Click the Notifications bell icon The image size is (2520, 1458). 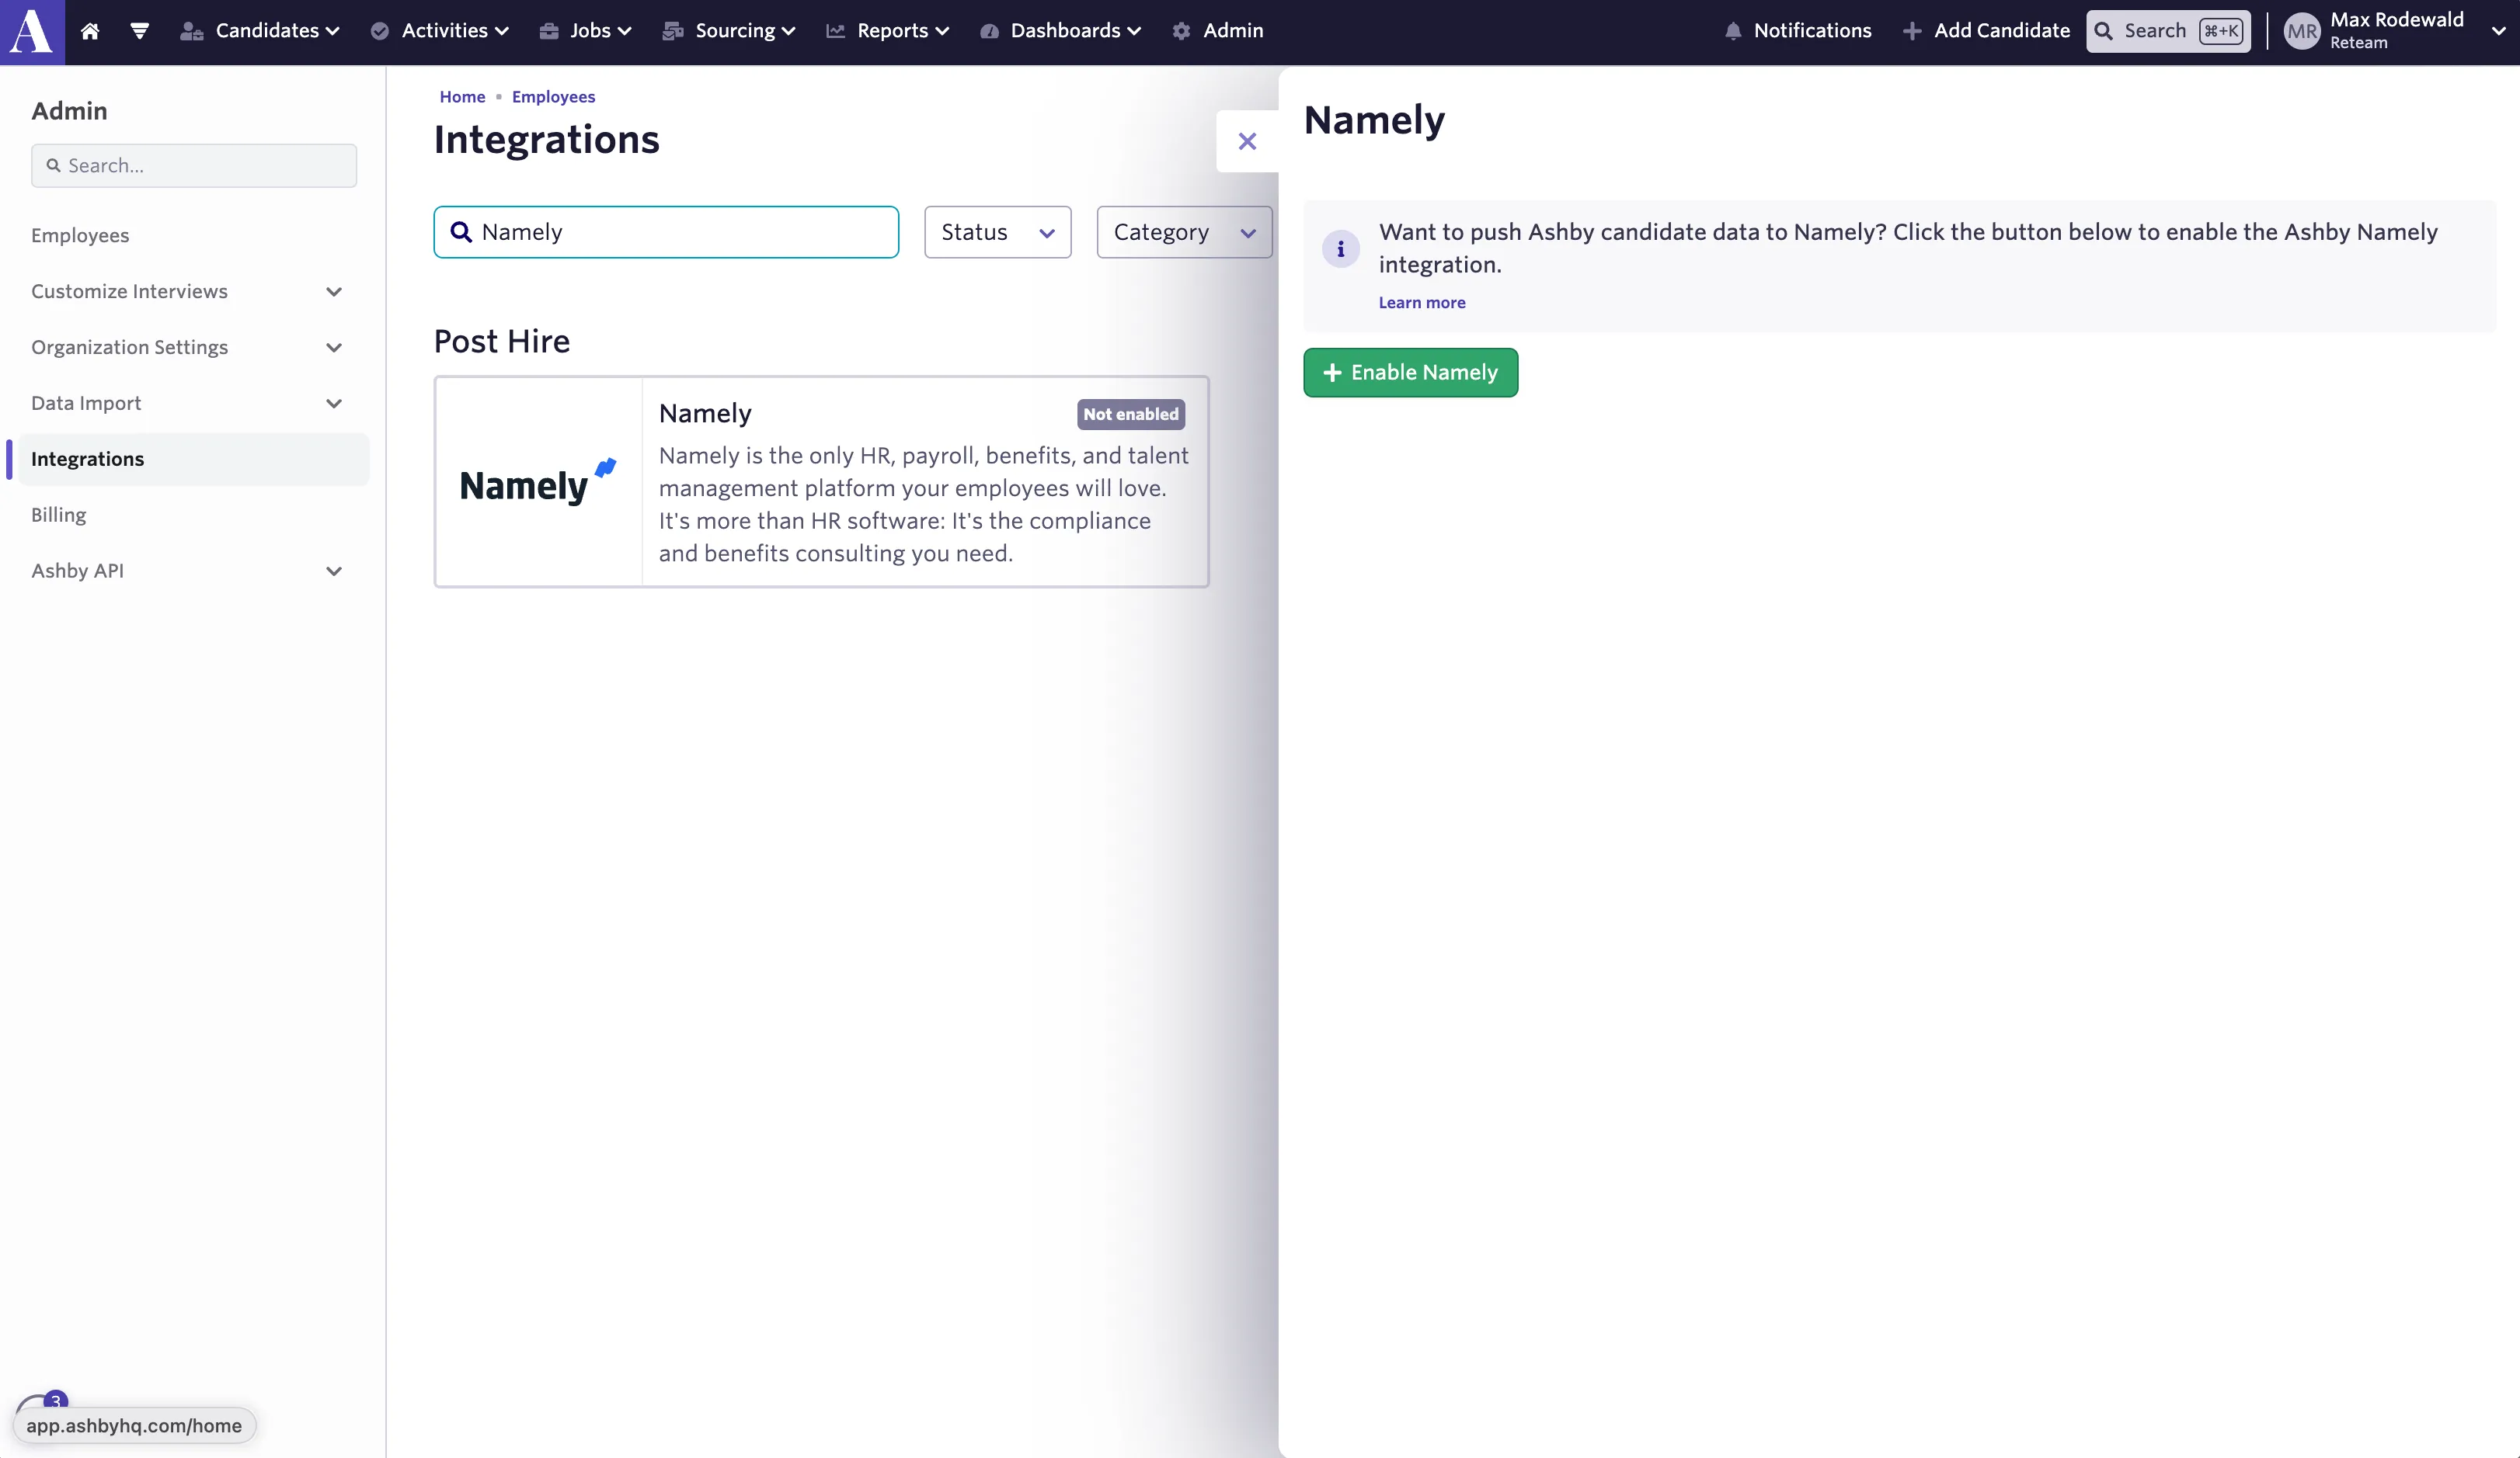coord(1733,31)
